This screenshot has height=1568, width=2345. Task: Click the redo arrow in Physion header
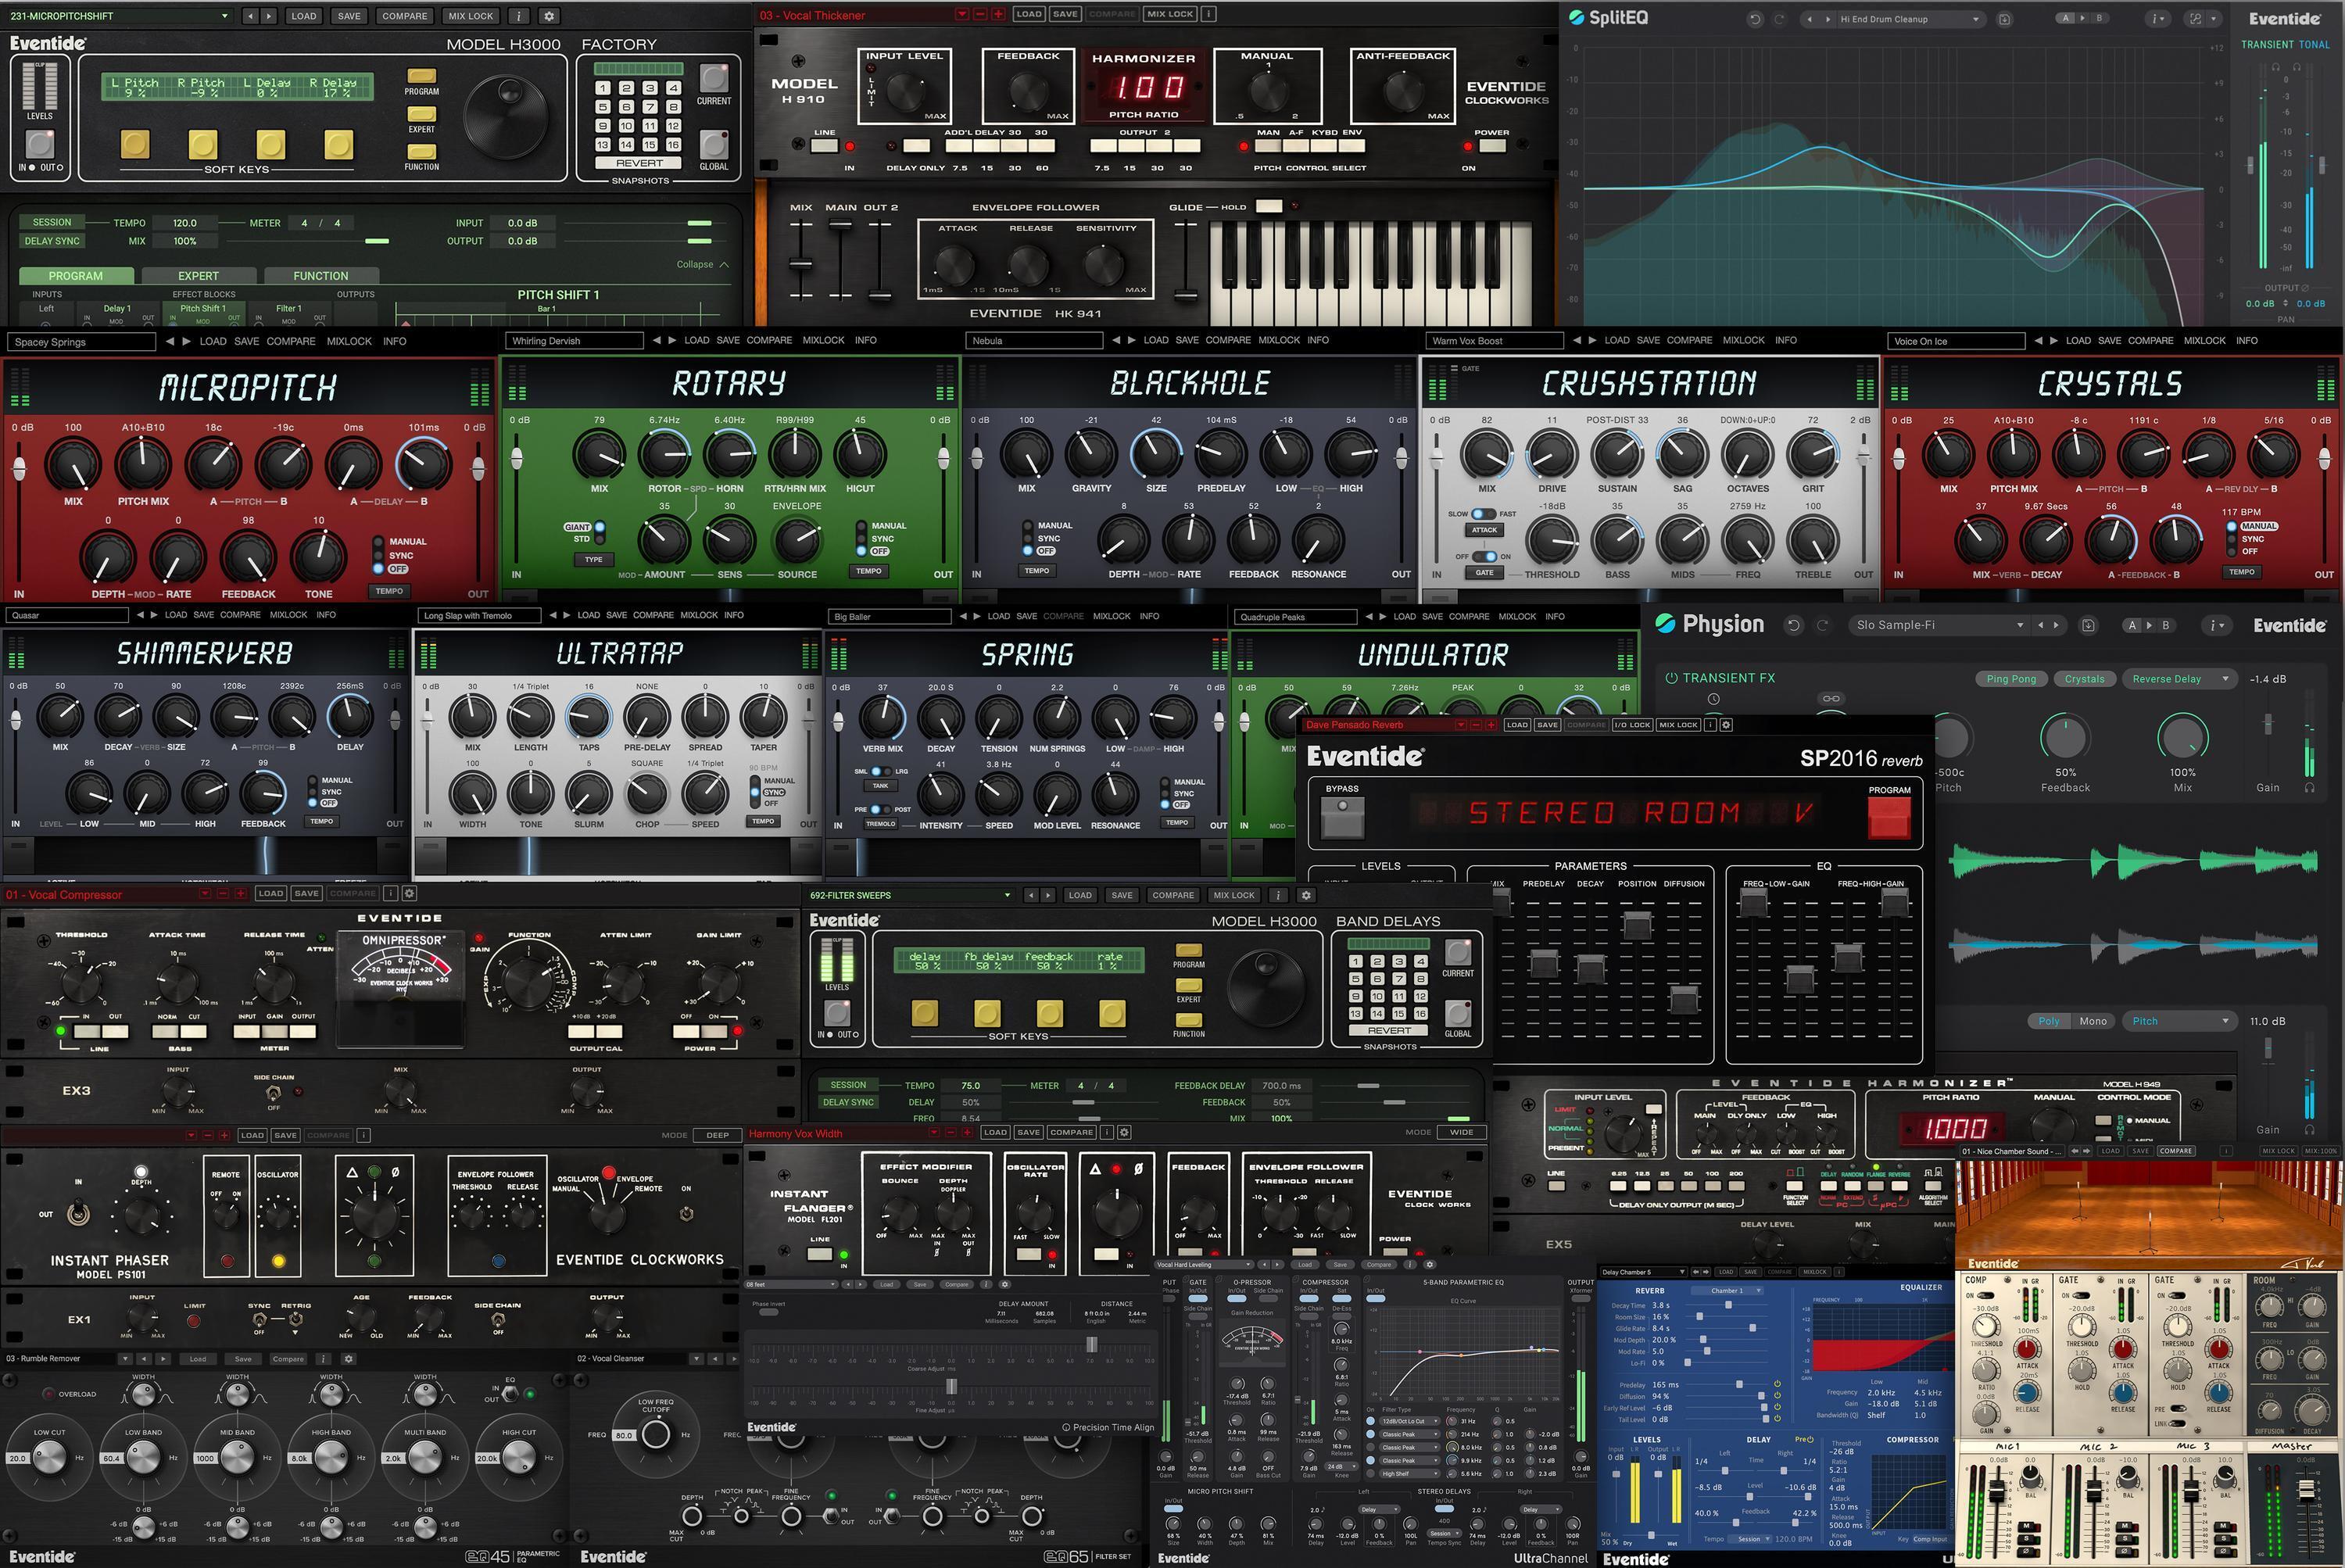(1822, 624)
